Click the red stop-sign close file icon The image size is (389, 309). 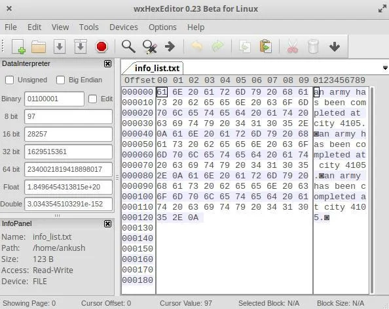pyautogui.click(x=102, y=46)
